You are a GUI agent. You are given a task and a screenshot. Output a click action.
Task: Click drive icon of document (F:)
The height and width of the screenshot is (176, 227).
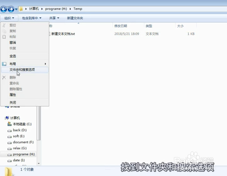click(10, 143)
